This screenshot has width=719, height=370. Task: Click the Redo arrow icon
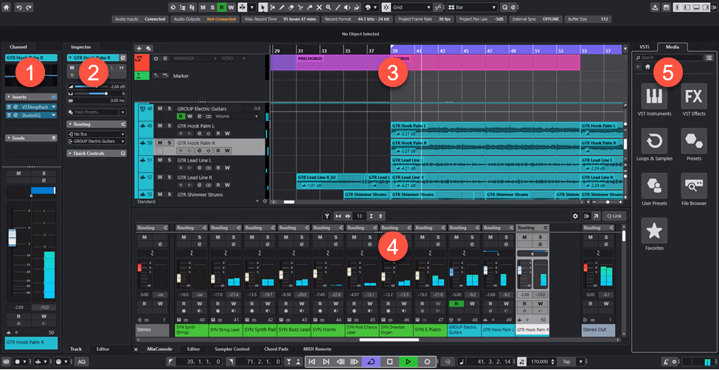pyautogui.click(x=29, y=7)
